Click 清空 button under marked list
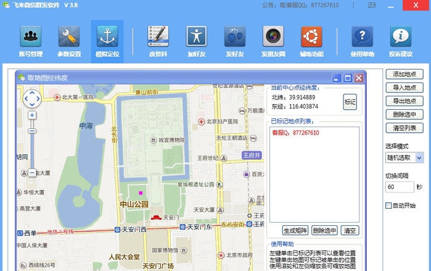 click(x=350, y=230)
